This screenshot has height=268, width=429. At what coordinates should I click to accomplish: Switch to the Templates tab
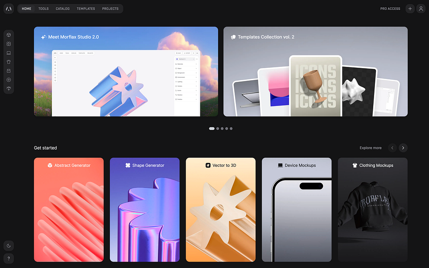pyautogui.click(x=86, y=9)
